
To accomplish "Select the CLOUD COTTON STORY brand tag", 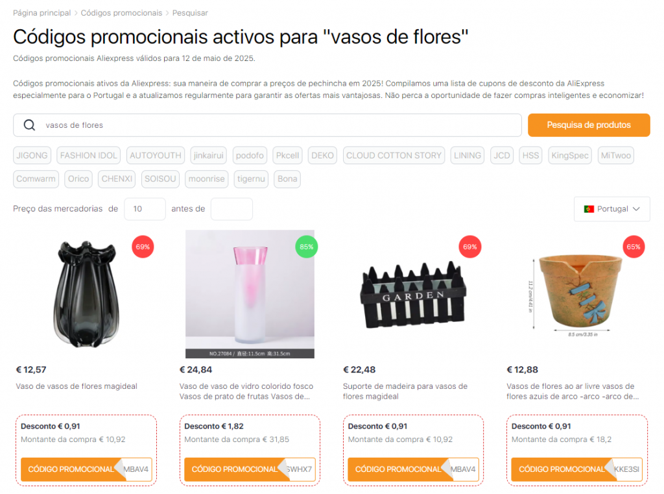I will [394, 156].
